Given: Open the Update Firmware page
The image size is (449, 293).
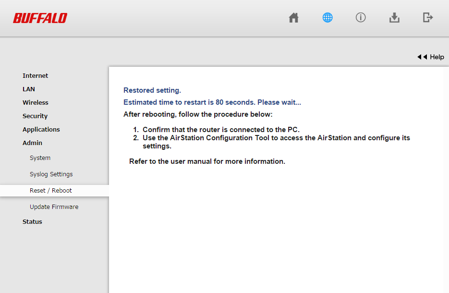Looking at the screenshot, I should pyautogui.click(x=54, y=207).
